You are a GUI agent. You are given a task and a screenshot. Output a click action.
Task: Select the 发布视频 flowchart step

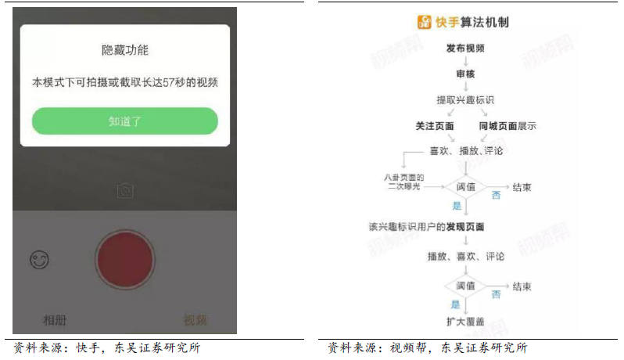coord(465,49)
